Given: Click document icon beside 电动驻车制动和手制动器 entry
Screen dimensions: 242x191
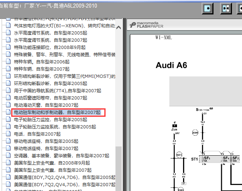Looking at the screenshot, I should [x=8, y=112].
